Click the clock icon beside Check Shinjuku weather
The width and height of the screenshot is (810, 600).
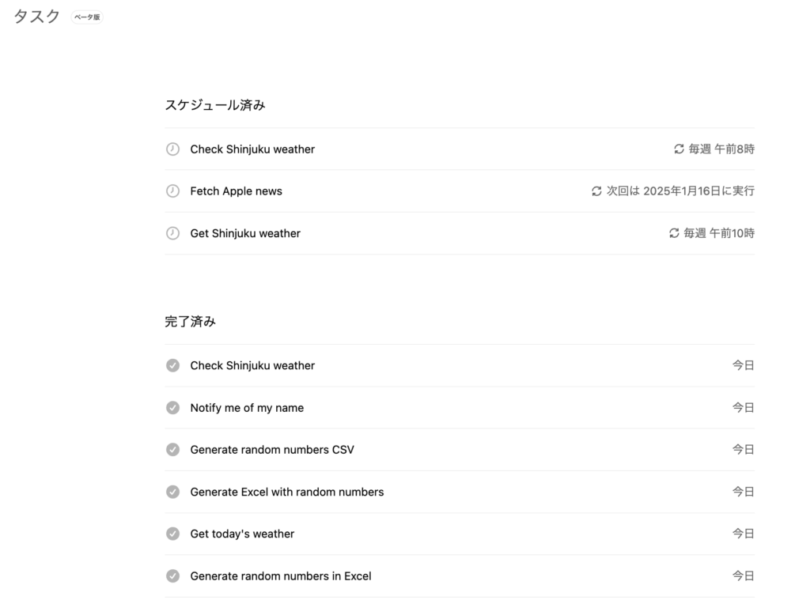(x=173, y=149)
